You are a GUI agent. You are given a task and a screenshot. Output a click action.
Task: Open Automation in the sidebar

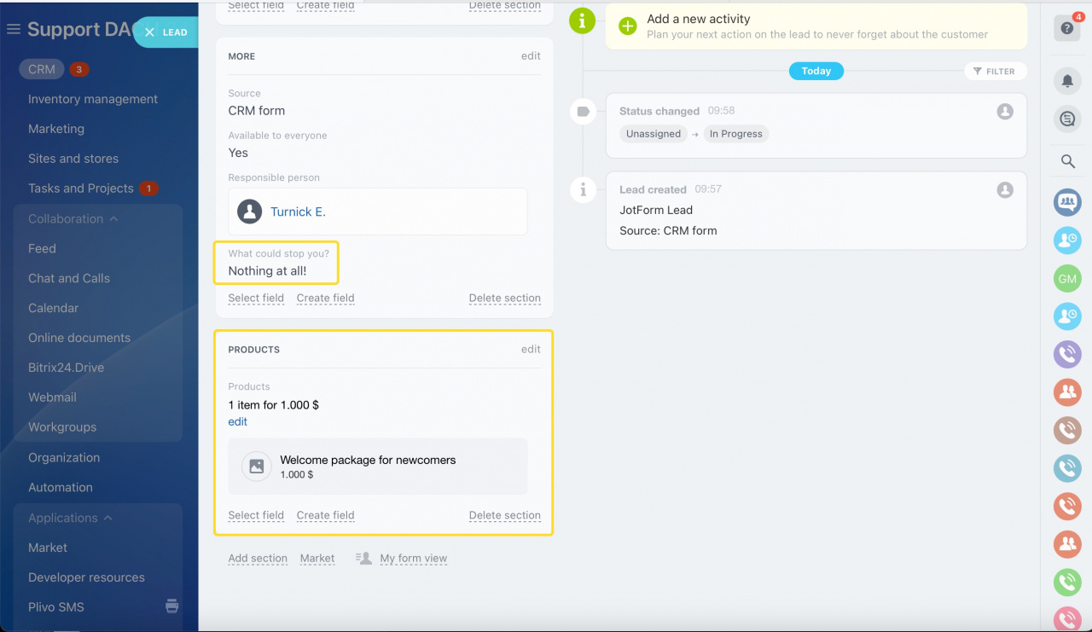[x=61, y=487]
